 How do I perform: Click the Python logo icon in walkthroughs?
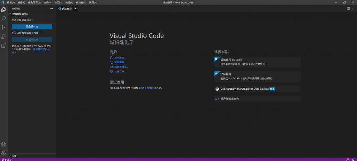click(x=217, y=89)
